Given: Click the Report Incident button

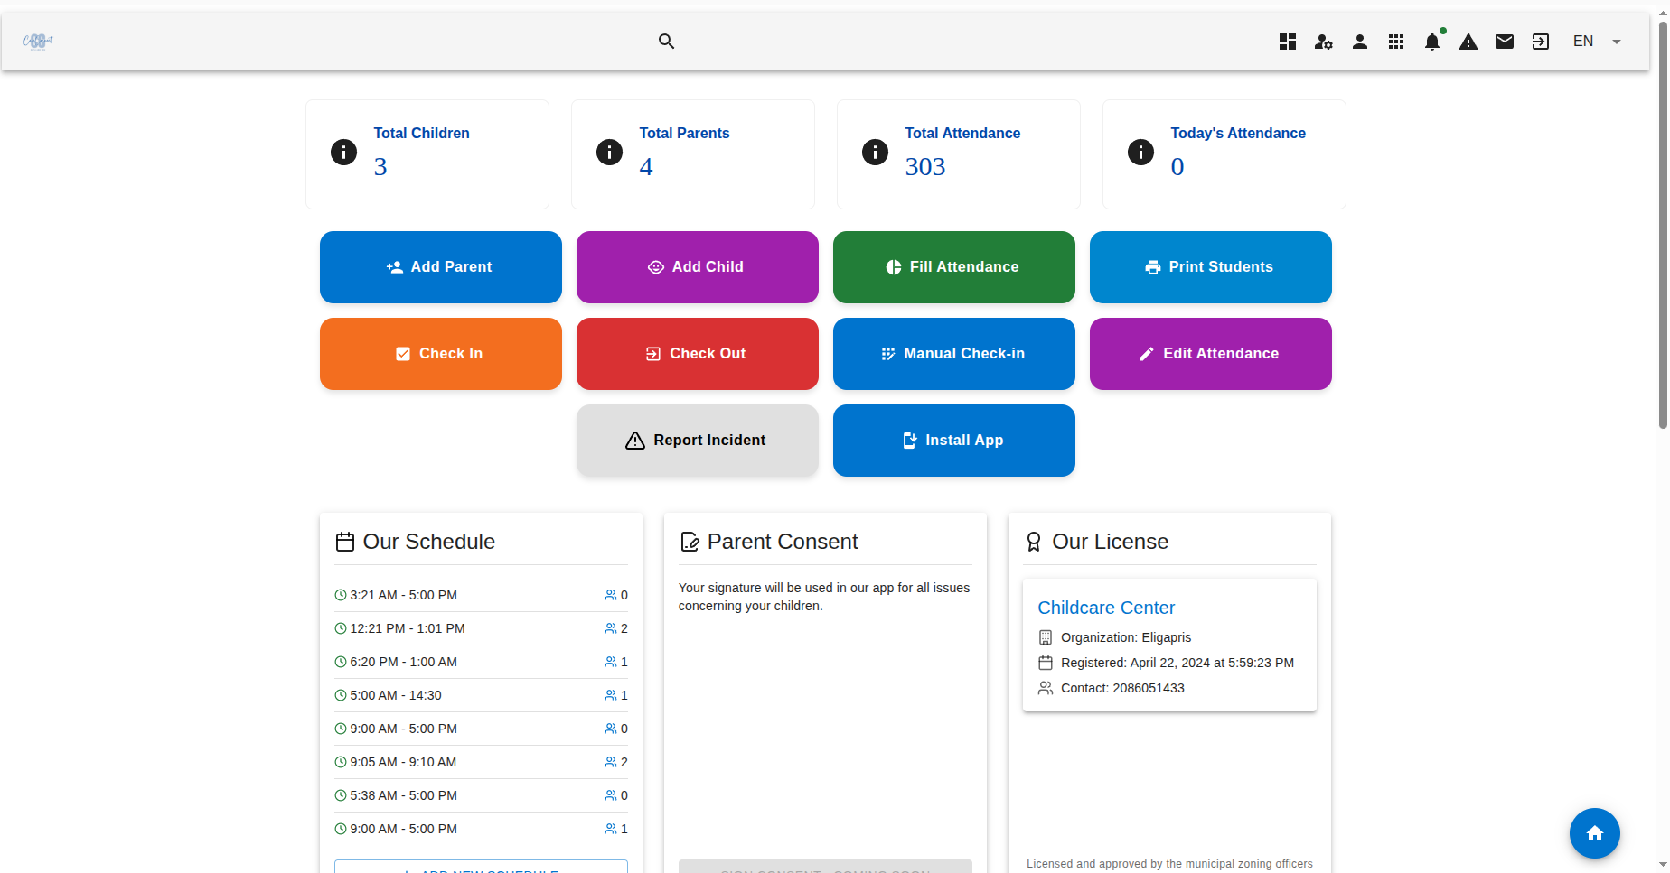Looking at the screenshot, I should click(697, 441).
